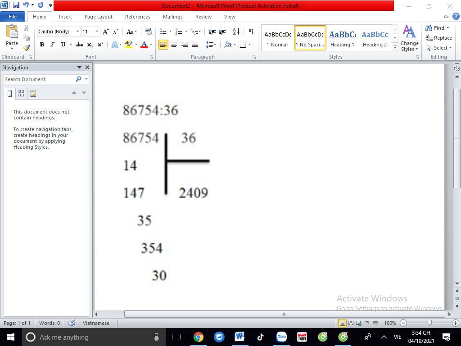Set Align Text Left
The height and width of the screenshot is (346, 461).
pos(163,45)
